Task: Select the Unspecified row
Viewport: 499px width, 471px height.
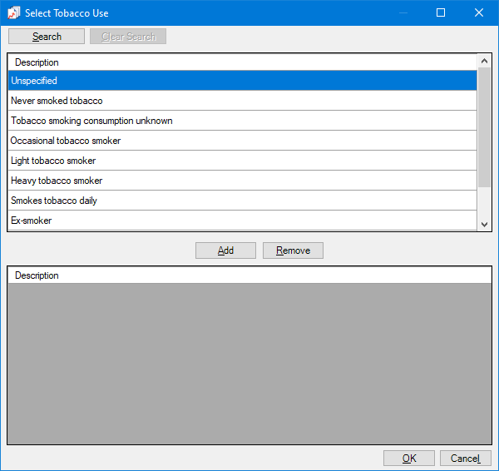Action: pyautogui.click(x=241, y=81)
